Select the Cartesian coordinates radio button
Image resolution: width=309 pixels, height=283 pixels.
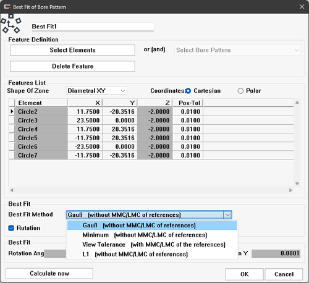pos(188,91)
